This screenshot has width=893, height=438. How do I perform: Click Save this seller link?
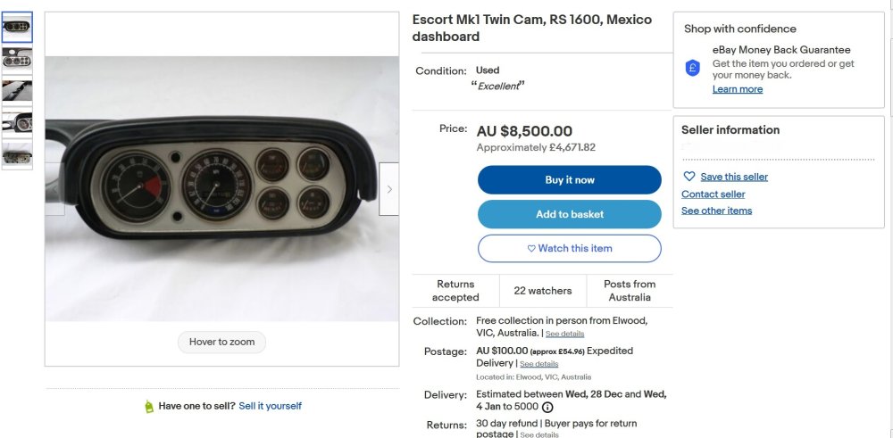[734, 177]
